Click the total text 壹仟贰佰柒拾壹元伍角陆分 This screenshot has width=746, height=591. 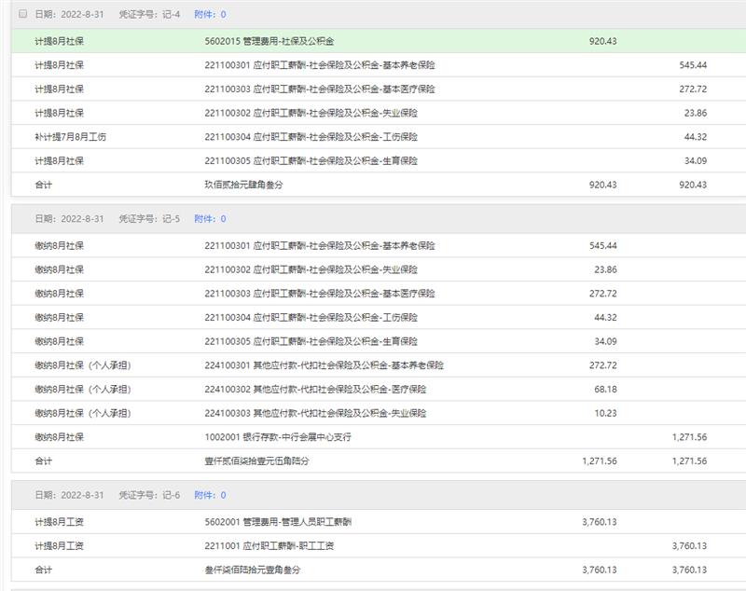256,460
